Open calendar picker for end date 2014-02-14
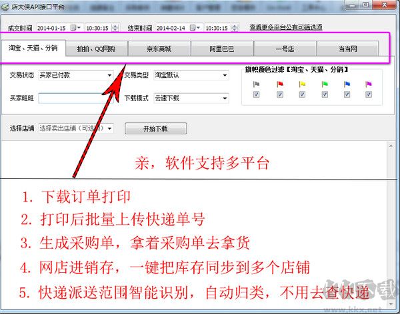The image size is (400, 314). [198, 28]
